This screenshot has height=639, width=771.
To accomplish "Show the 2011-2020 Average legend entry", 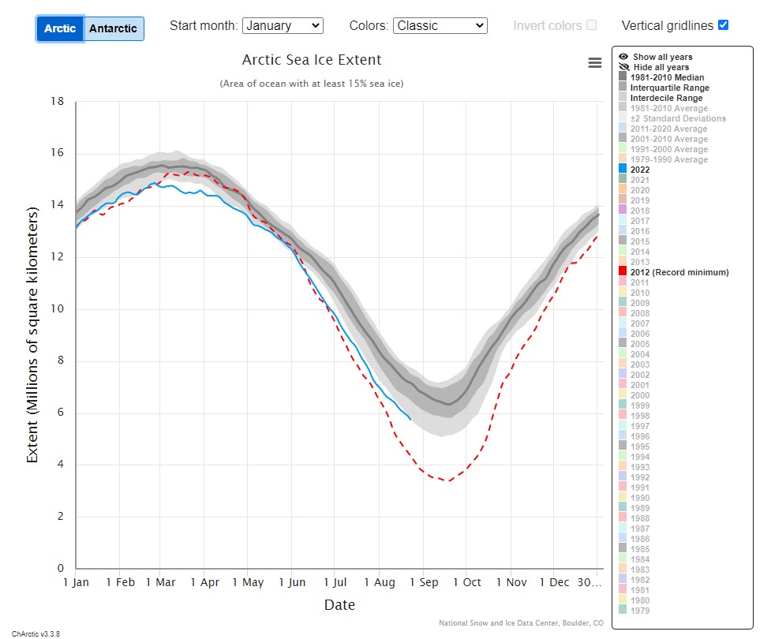I will tap(668, 129).
